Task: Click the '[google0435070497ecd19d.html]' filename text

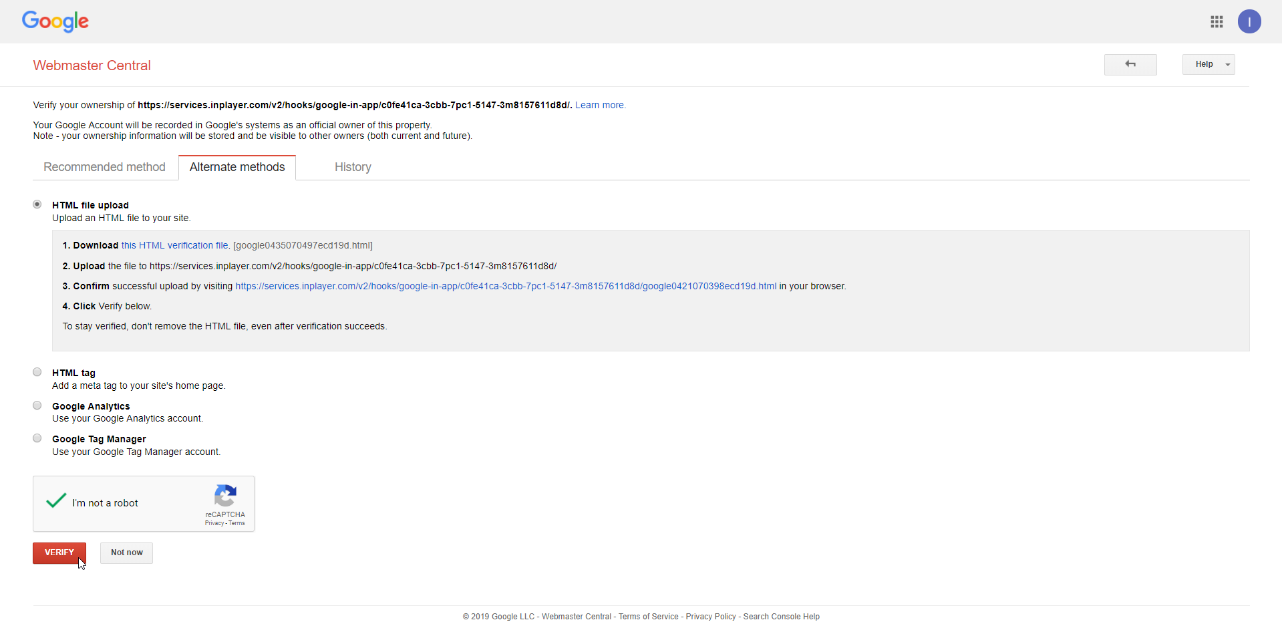Action: [x=303, y=245]
